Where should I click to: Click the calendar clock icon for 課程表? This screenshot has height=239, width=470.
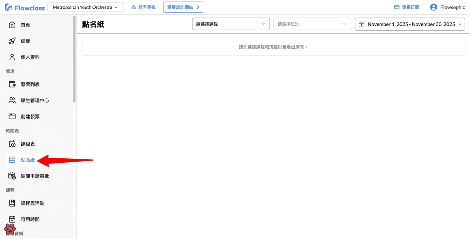12,144
